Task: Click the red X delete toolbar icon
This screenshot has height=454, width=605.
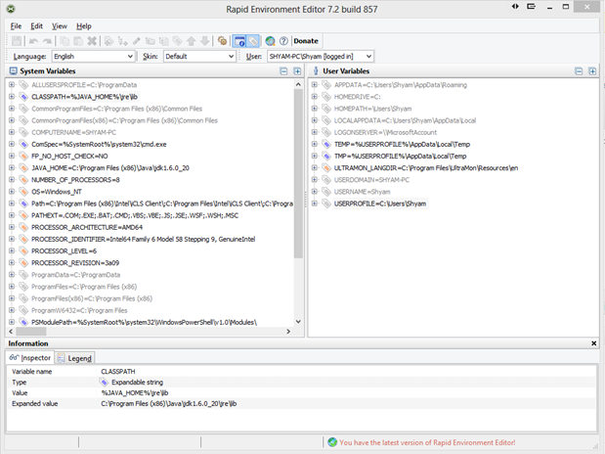Action: tap(92, 41)
